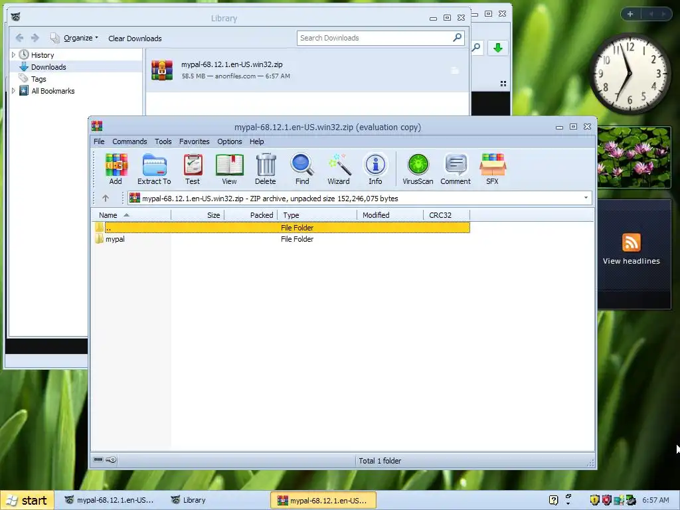The image size is (680, 510).
Task: Click the help question mark tray icon
Action: (x=553, y=500)
